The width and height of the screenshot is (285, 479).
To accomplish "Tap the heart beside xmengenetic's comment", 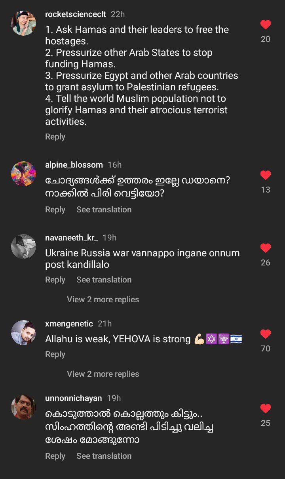I will click(266, 334).
